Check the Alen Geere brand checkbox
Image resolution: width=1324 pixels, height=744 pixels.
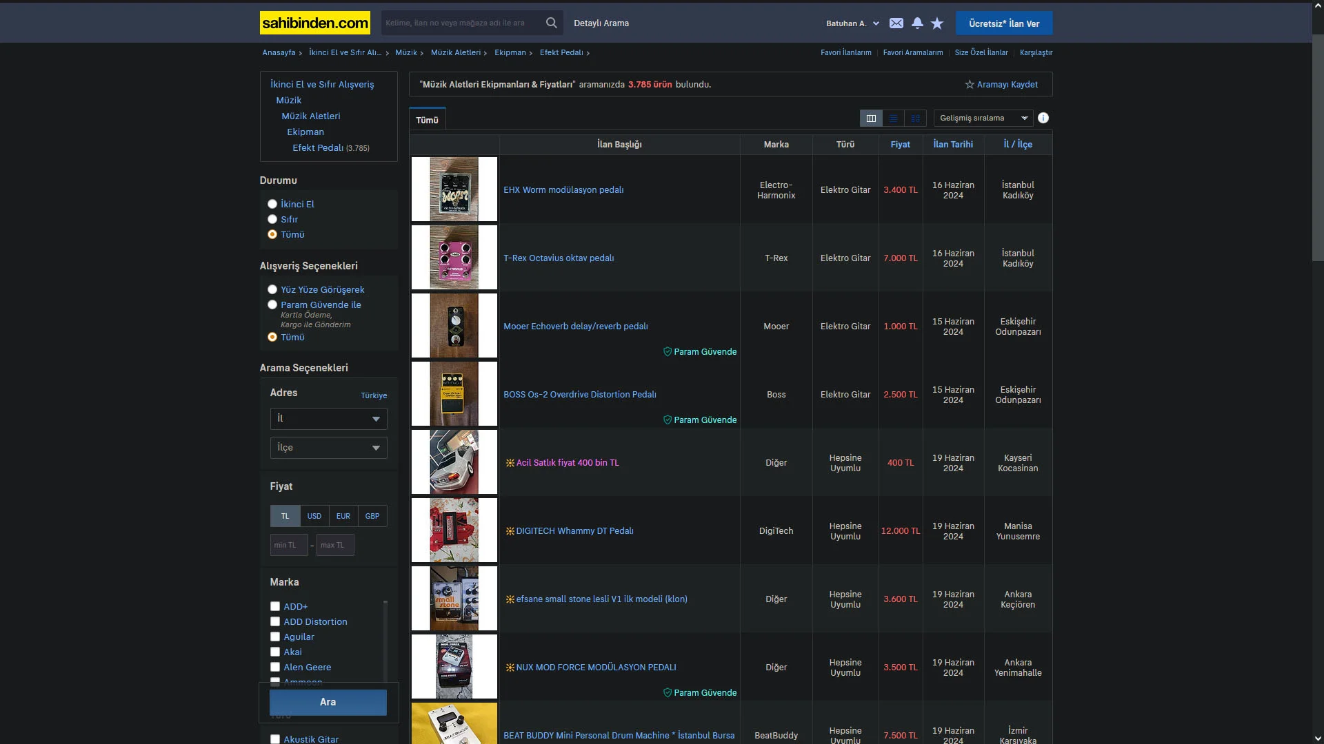click(275, 667)
